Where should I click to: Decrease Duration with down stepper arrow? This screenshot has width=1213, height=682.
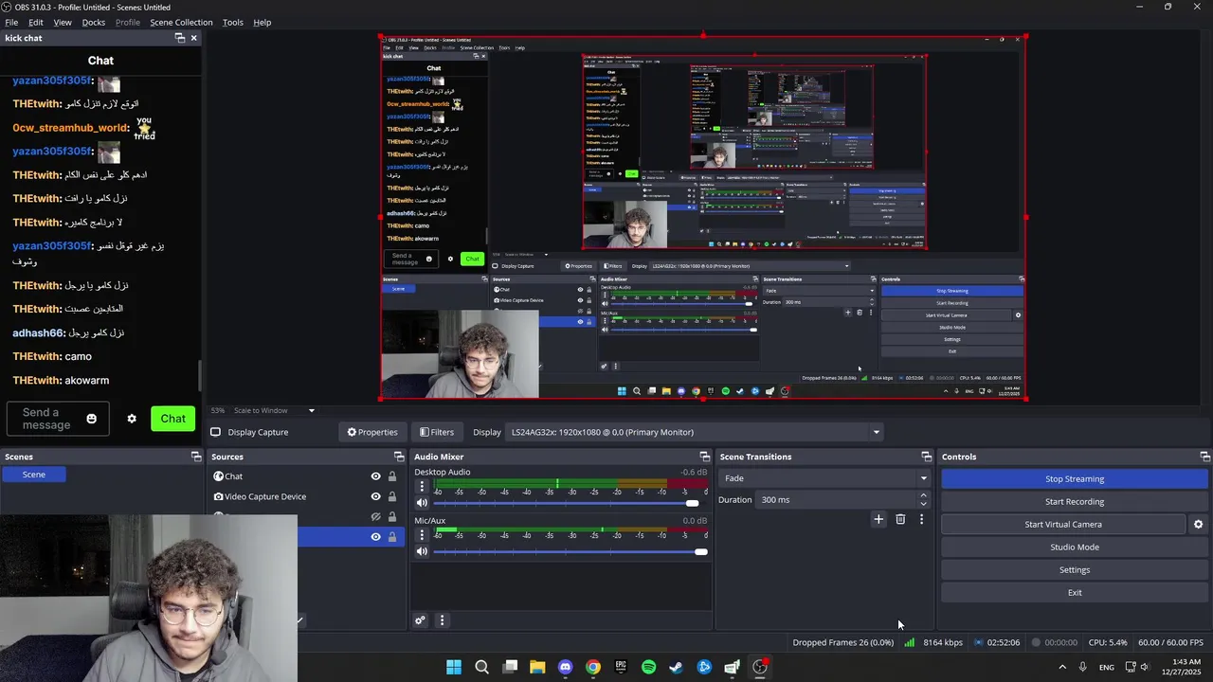coord(924,504)
